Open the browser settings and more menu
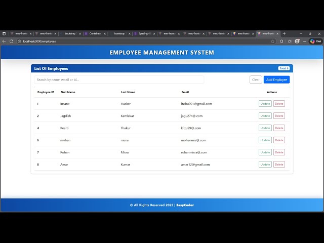 click(x=304, y=42)
